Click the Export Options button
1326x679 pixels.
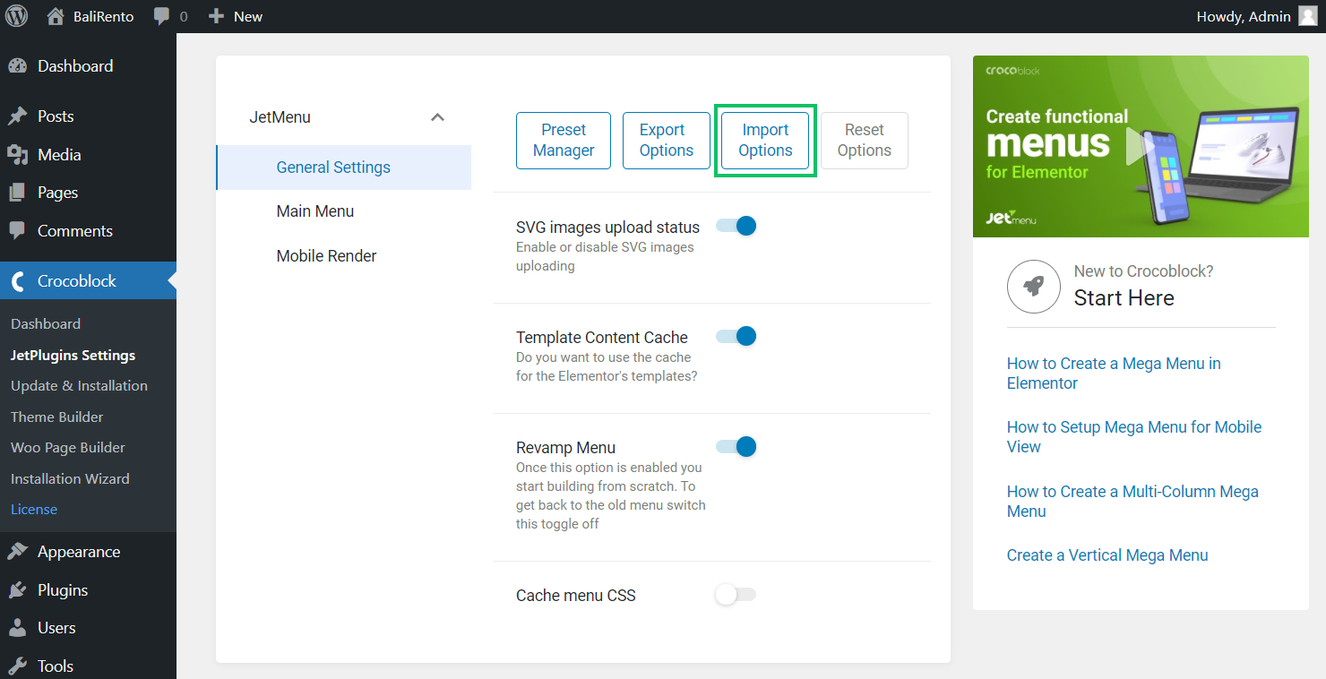point(667,141)
